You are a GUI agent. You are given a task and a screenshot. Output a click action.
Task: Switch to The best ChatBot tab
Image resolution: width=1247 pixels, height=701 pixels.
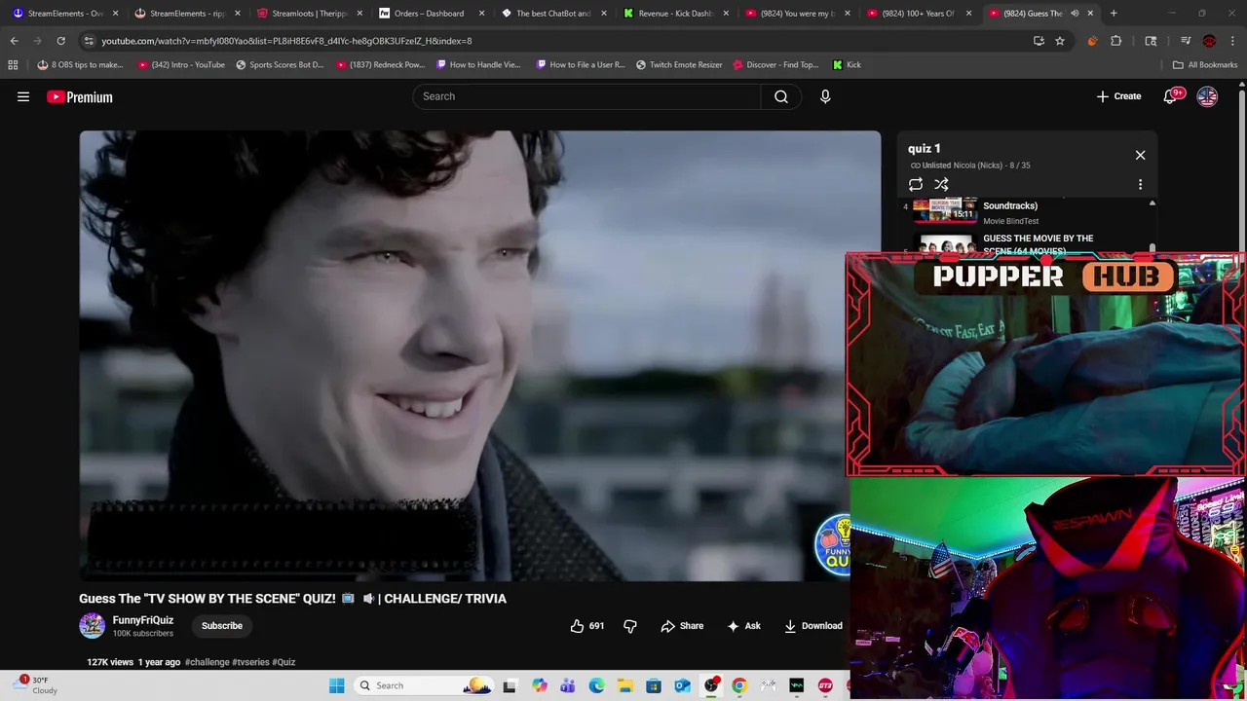click(551, 13)
